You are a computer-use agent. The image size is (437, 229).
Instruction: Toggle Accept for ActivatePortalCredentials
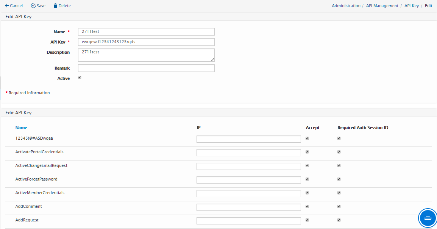point(307,152)
